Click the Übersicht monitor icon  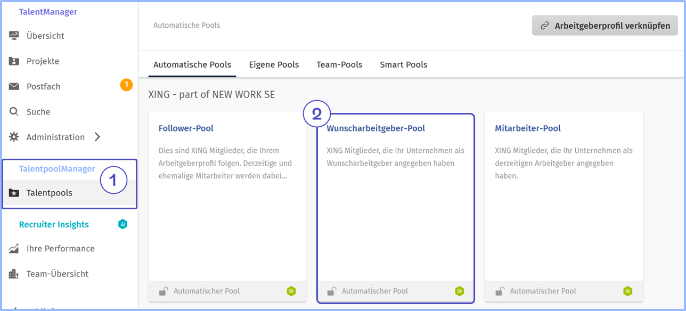[x=14, y=36]
